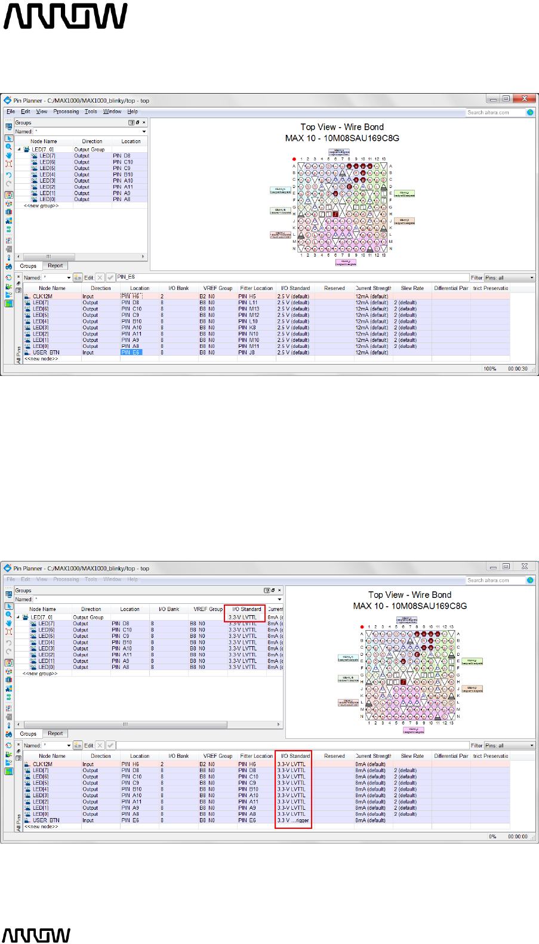Viewport: 539px width, 944px height.
Task: Click the Edit confirm checkmark in first window
Action: 110,277
